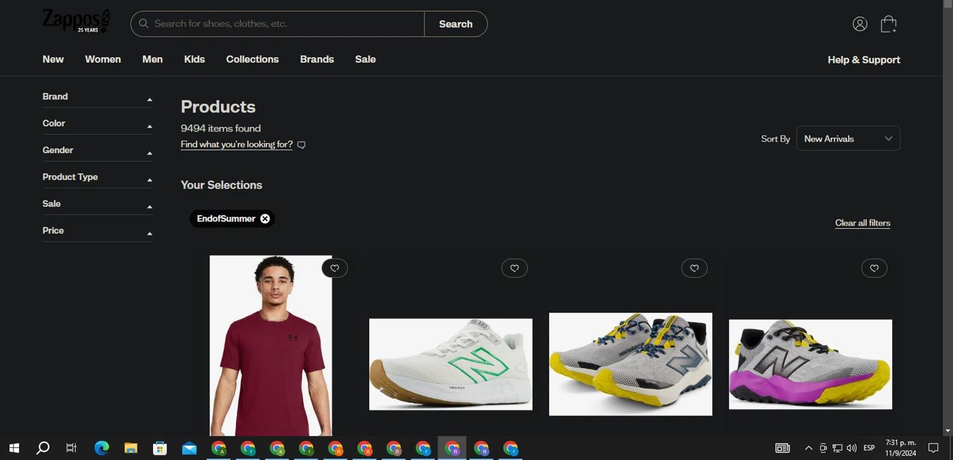Open the Brands menu

tap(317, 59)
